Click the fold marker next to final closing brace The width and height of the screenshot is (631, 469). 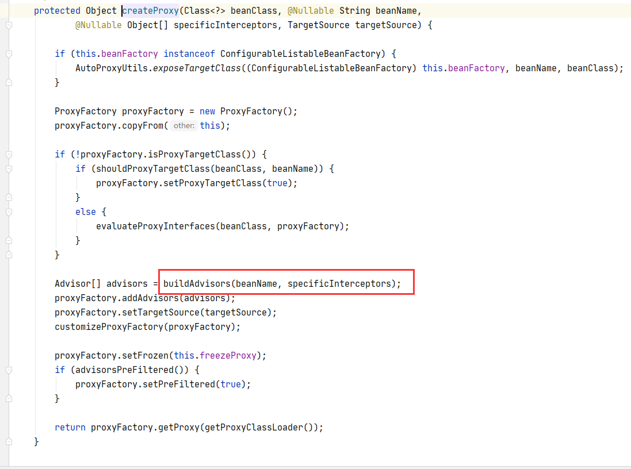click(8, 441)
